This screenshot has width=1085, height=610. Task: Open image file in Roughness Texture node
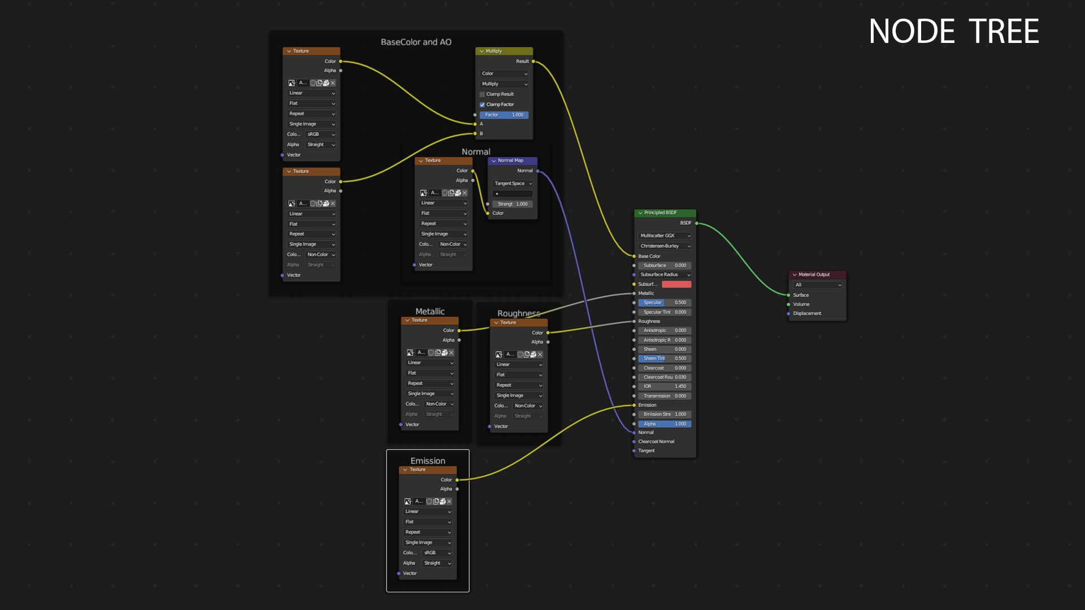point(533,355)
